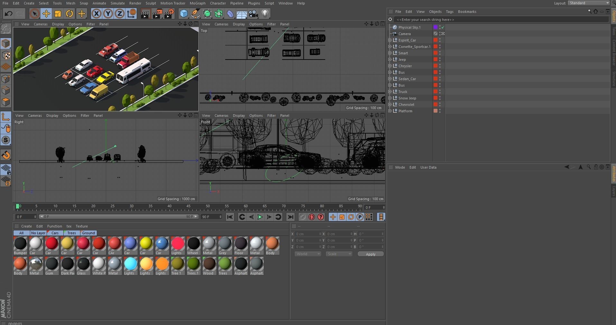Select the Sedan_Car object
The height and width of the screenshot is (325, 616).
point(407,79)
